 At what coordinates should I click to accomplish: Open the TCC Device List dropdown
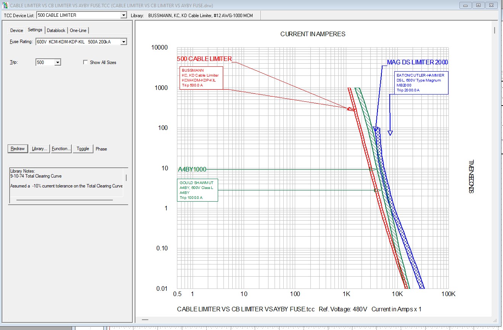click(123, 15)
